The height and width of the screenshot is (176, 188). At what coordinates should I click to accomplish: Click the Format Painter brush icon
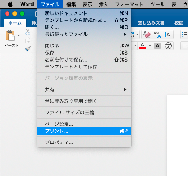coord(27,49)
